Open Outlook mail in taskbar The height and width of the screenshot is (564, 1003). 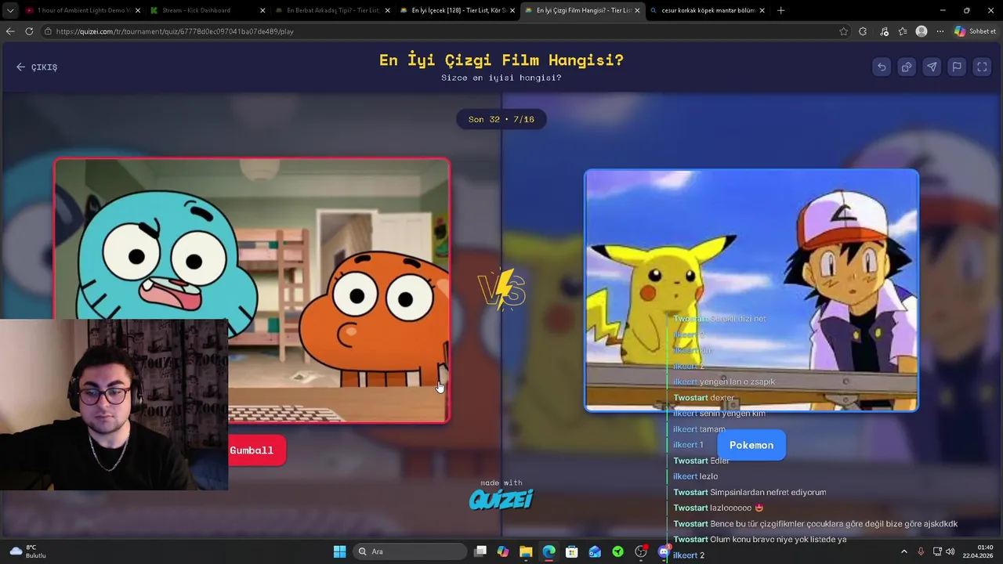click(595, 551)
